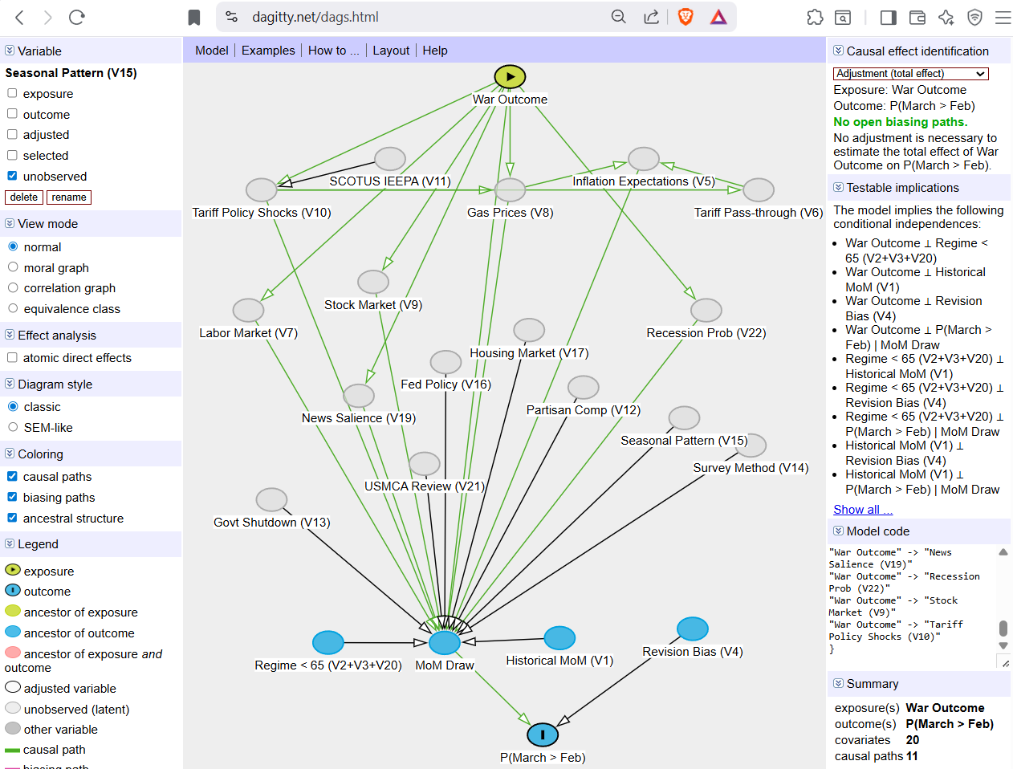The height and width of the screenshot is (769, 1013).
Task: Select the MoM Draw node
Action: (445, 642)
